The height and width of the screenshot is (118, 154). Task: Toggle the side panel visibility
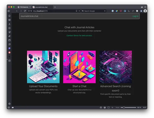pyautogui.click(x=9, y=11)
